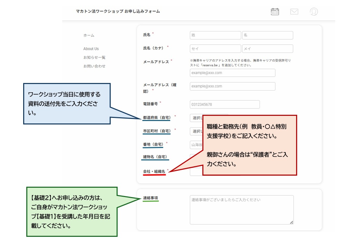The image size is (358, 251).
Task: Click the マカトン法ワークショップ お申し込みフォーム title
Action: tap(118, 11)
